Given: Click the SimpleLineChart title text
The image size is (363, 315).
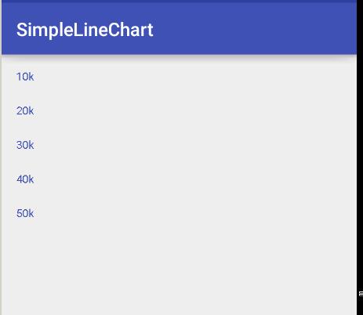Looking at the screenshot, I should pyautogui.click(x=85, y=31).
